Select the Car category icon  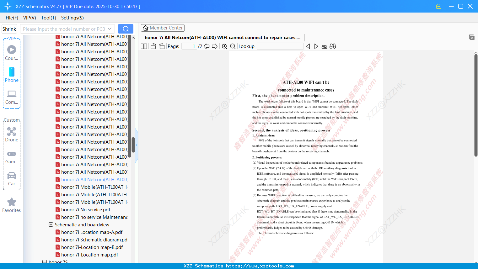coord(12,175)
